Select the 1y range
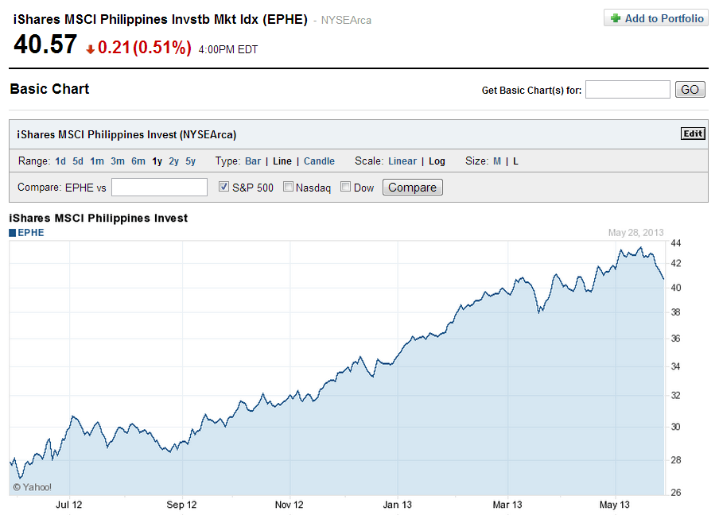719x515 pixels. coord(157,161)
